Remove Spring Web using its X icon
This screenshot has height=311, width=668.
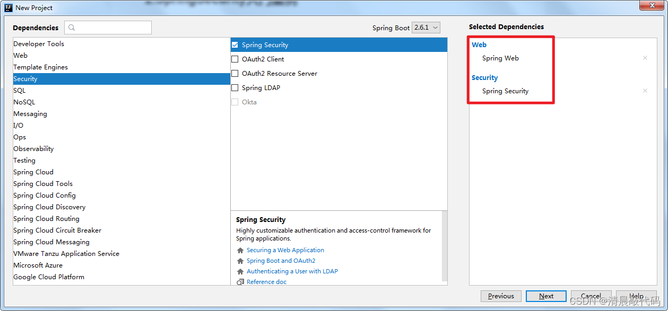(x=645, y=58)
